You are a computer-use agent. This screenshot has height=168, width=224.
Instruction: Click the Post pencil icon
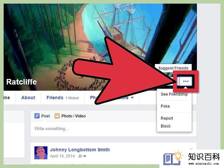pos(37,116)
